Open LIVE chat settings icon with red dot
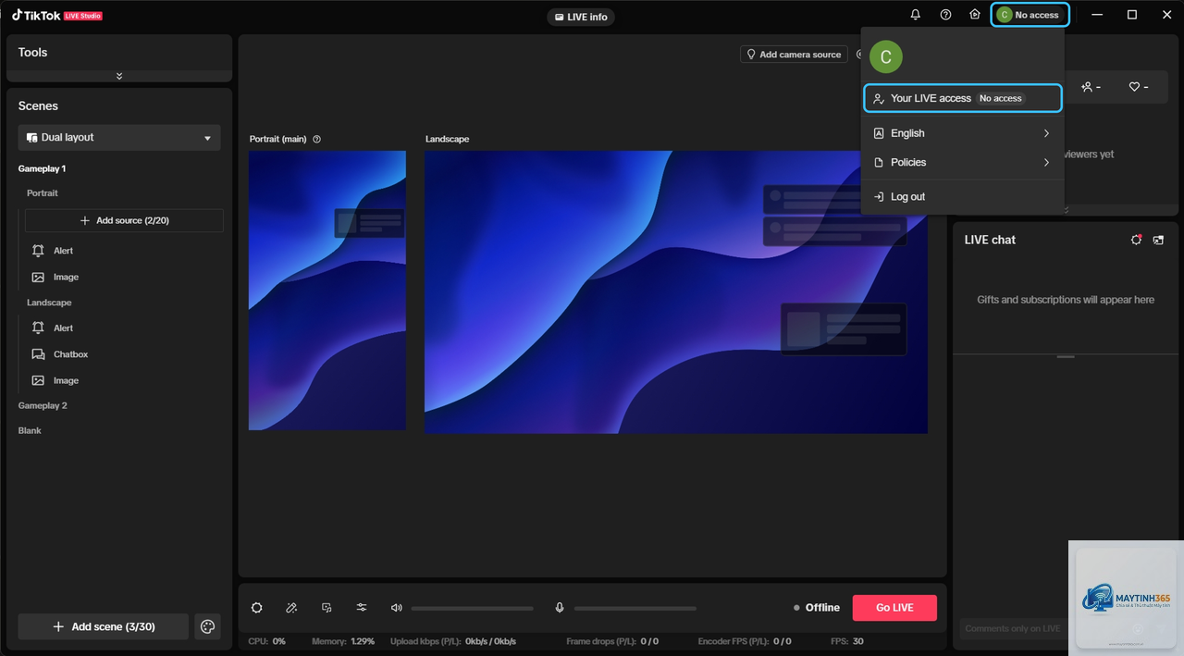 tap(1137, 240)
